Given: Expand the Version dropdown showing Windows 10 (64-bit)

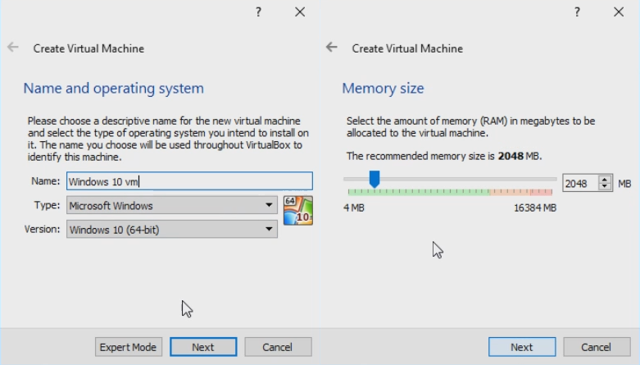Looking at the screenshot, I should (171, 230).
